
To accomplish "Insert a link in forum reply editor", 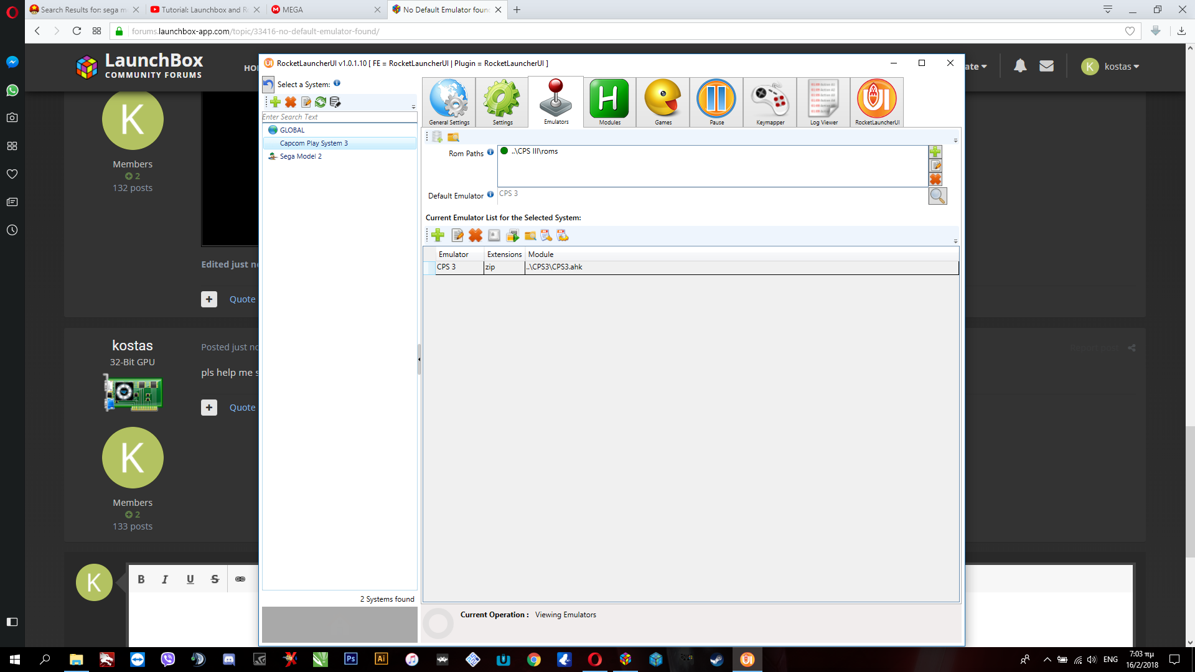I will [x=240, y=579].
